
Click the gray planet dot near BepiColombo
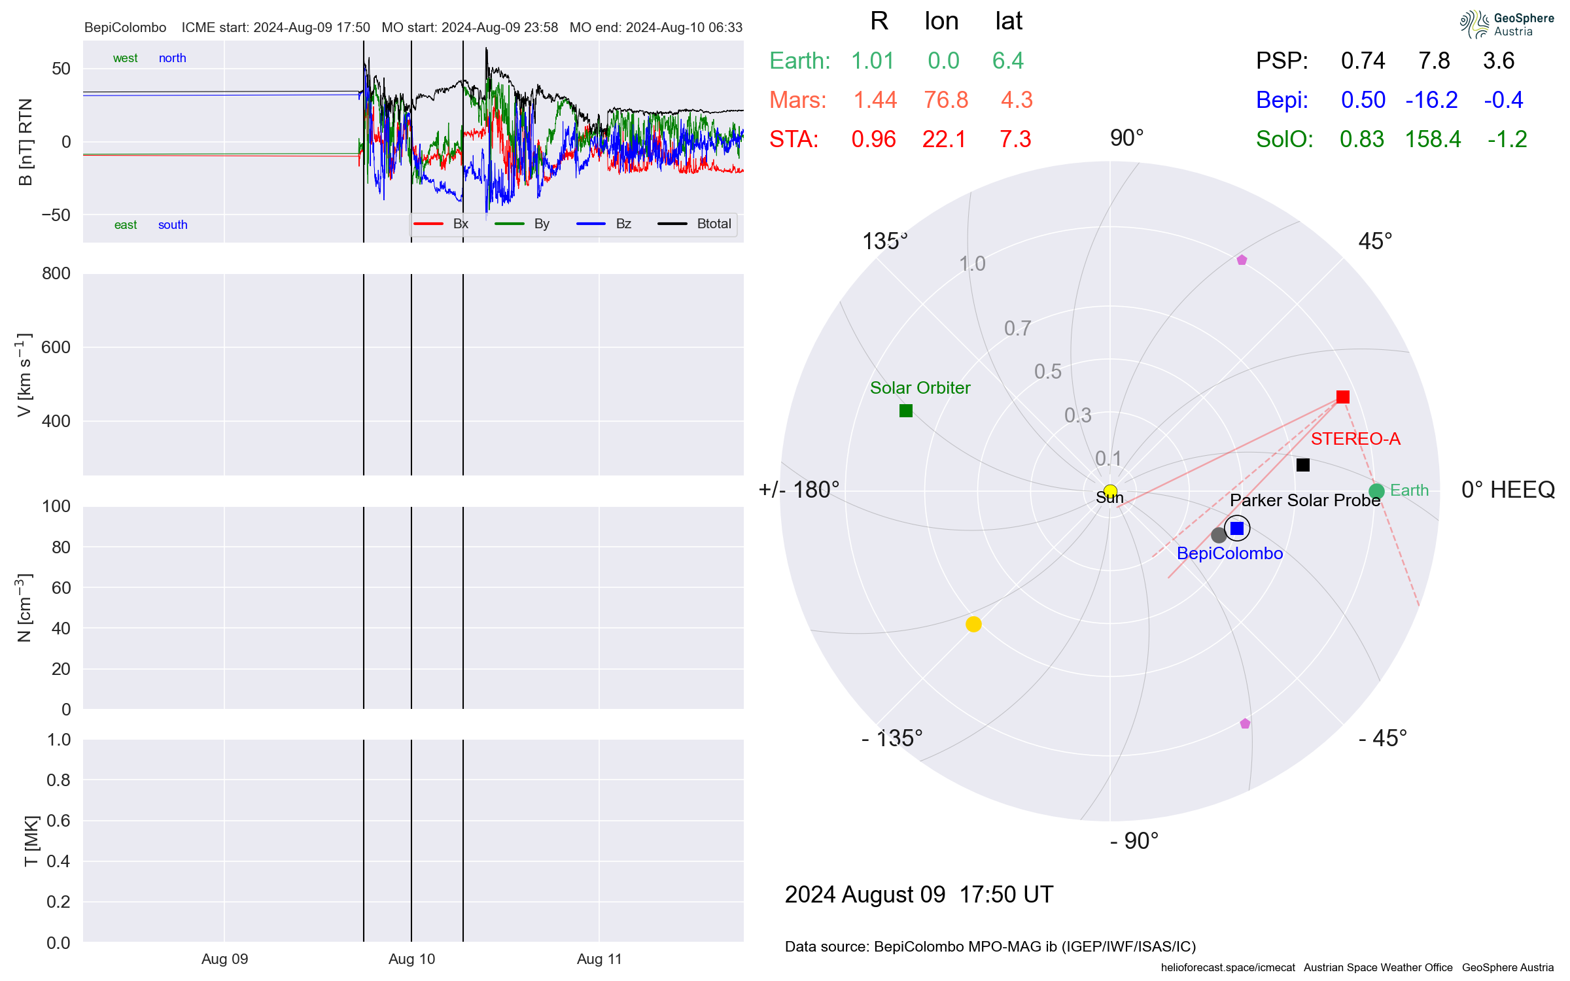1218,535
